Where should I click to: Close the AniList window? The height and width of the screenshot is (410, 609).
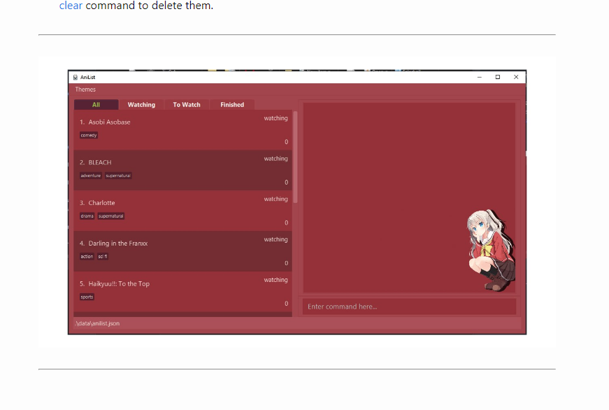click(516, 77)
